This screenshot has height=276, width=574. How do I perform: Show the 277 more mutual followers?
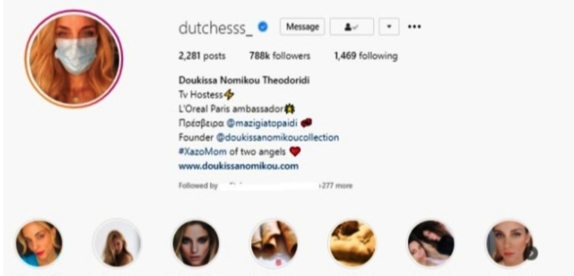pos(337,186)
